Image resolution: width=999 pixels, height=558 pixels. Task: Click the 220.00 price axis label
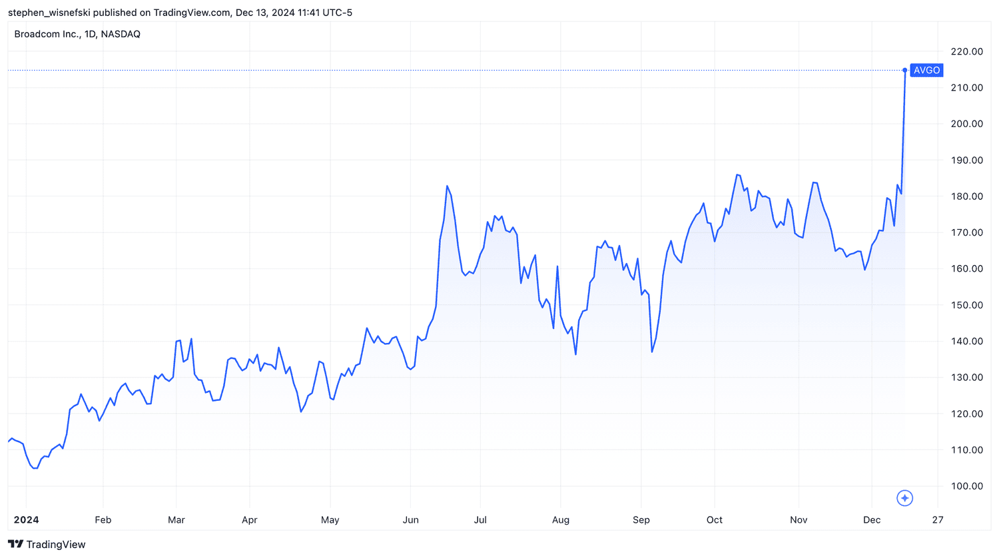pyautogui.click(x=967, y=51)
